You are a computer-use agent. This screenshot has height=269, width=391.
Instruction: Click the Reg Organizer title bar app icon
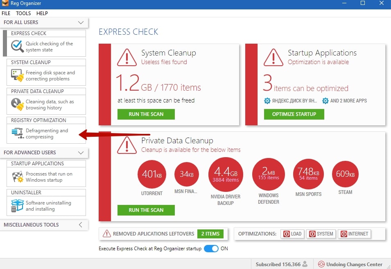pos(5,3)
